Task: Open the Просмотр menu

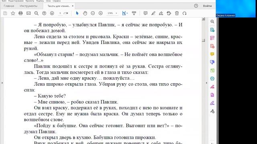Action: click(30, 1)
